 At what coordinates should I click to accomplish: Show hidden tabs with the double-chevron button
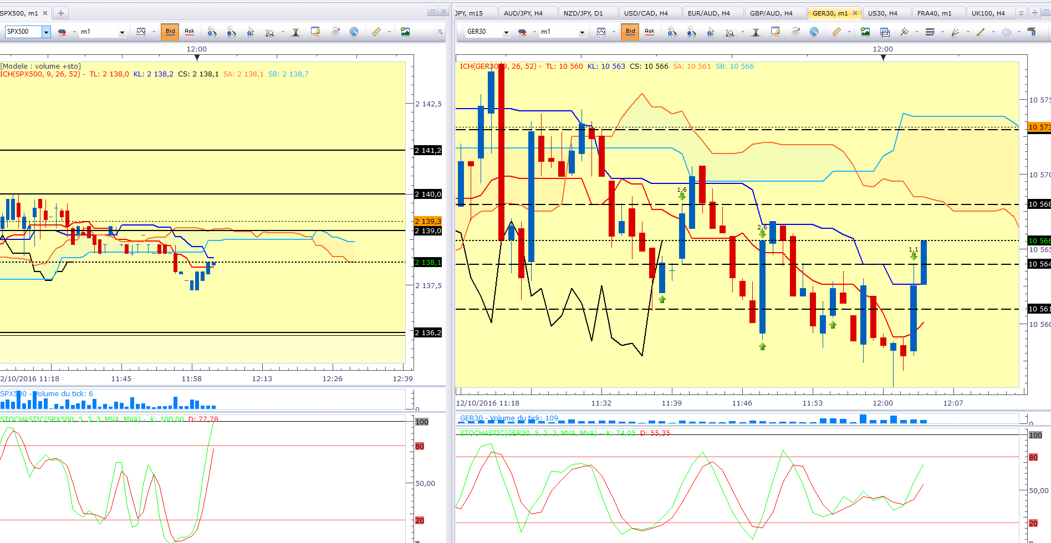point(1021,13)
